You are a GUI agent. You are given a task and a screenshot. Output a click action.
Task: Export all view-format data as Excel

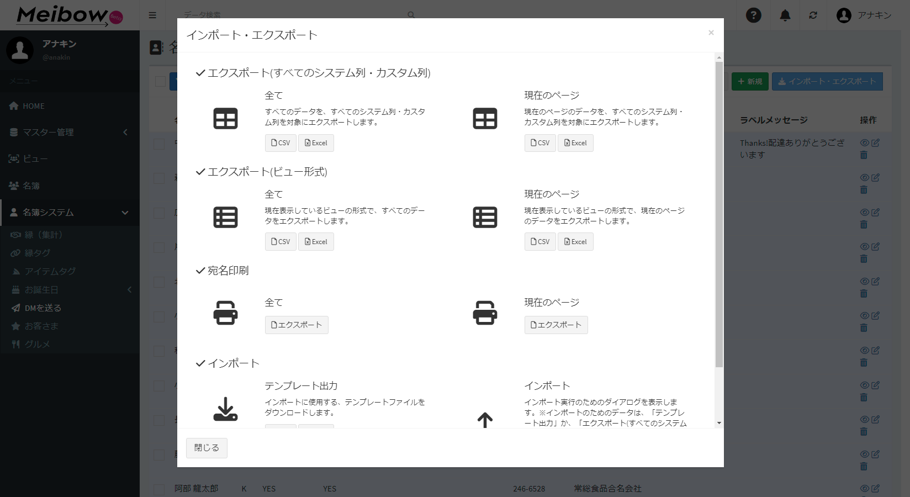(316, 242)
